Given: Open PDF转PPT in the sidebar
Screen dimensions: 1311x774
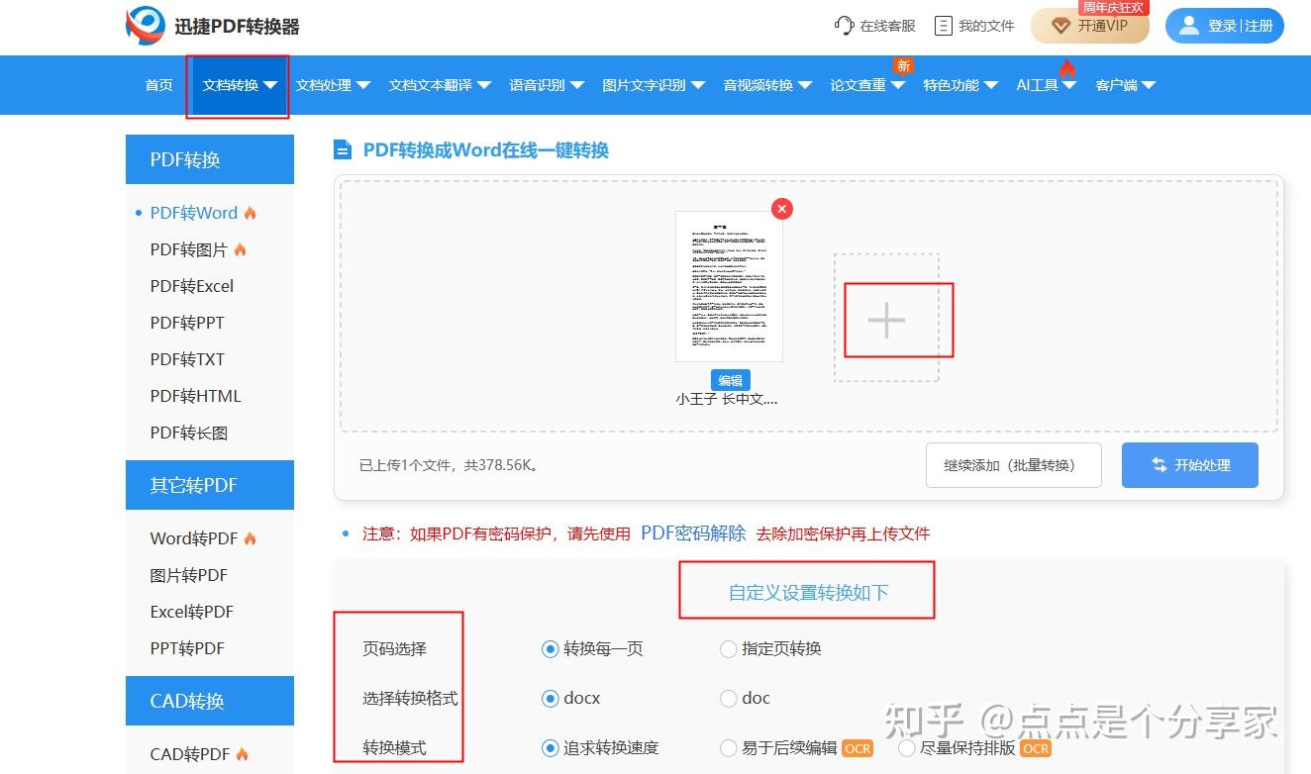Looking at the screenshot, I should (x=187, y=323).
